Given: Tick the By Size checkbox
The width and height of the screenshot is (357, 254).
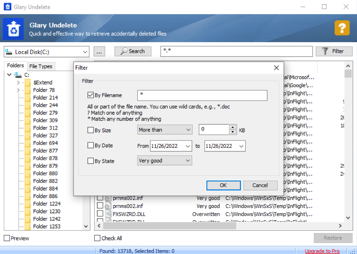Looking at the screenshot, I should point(90,130).
